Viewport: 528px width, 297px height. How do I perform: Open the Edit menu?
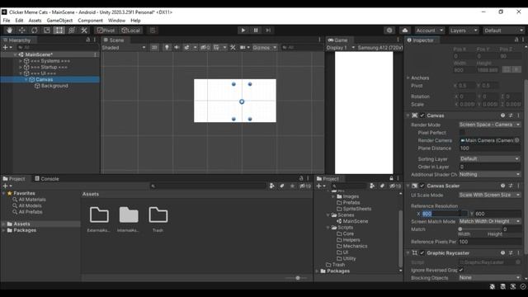(x=19, y=21)
